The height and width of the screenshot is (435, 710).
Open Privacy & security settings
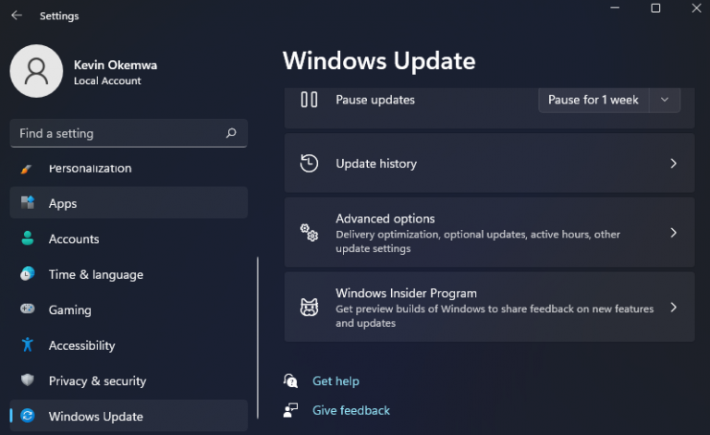(129, 381)
